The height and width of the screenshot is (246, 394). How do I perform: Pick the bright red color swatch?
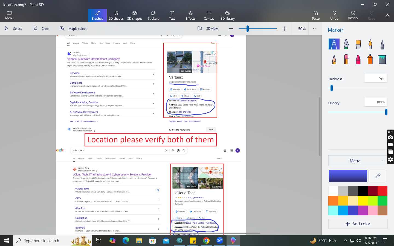pyautogui.click(x=383, y=191)
